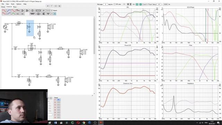Click the Ref angle input field
The width and height of the screenshot is (222, 125).
click(105, 5)
